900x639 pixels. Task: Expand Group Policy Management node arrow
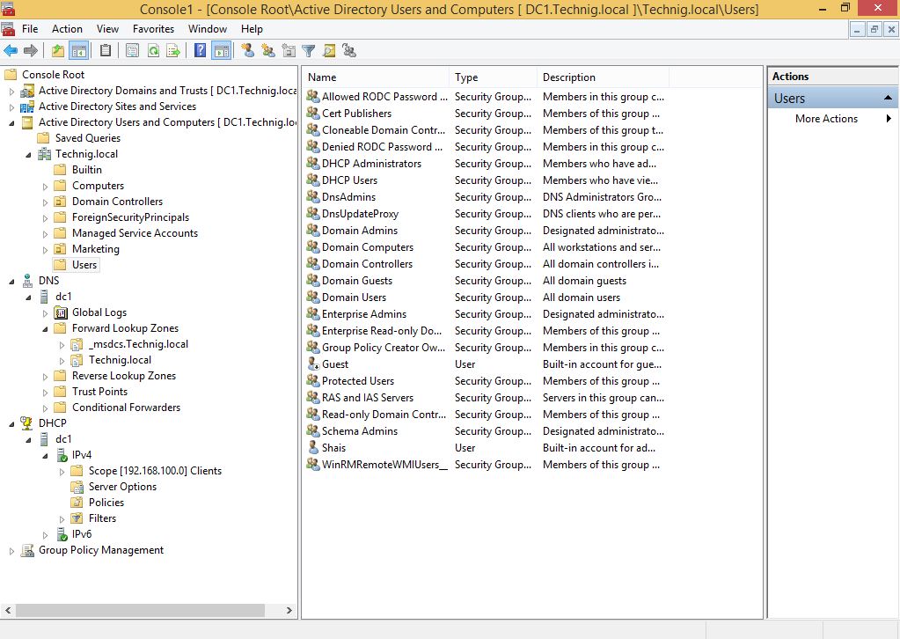pyautogui.click(x=11, y=551)
